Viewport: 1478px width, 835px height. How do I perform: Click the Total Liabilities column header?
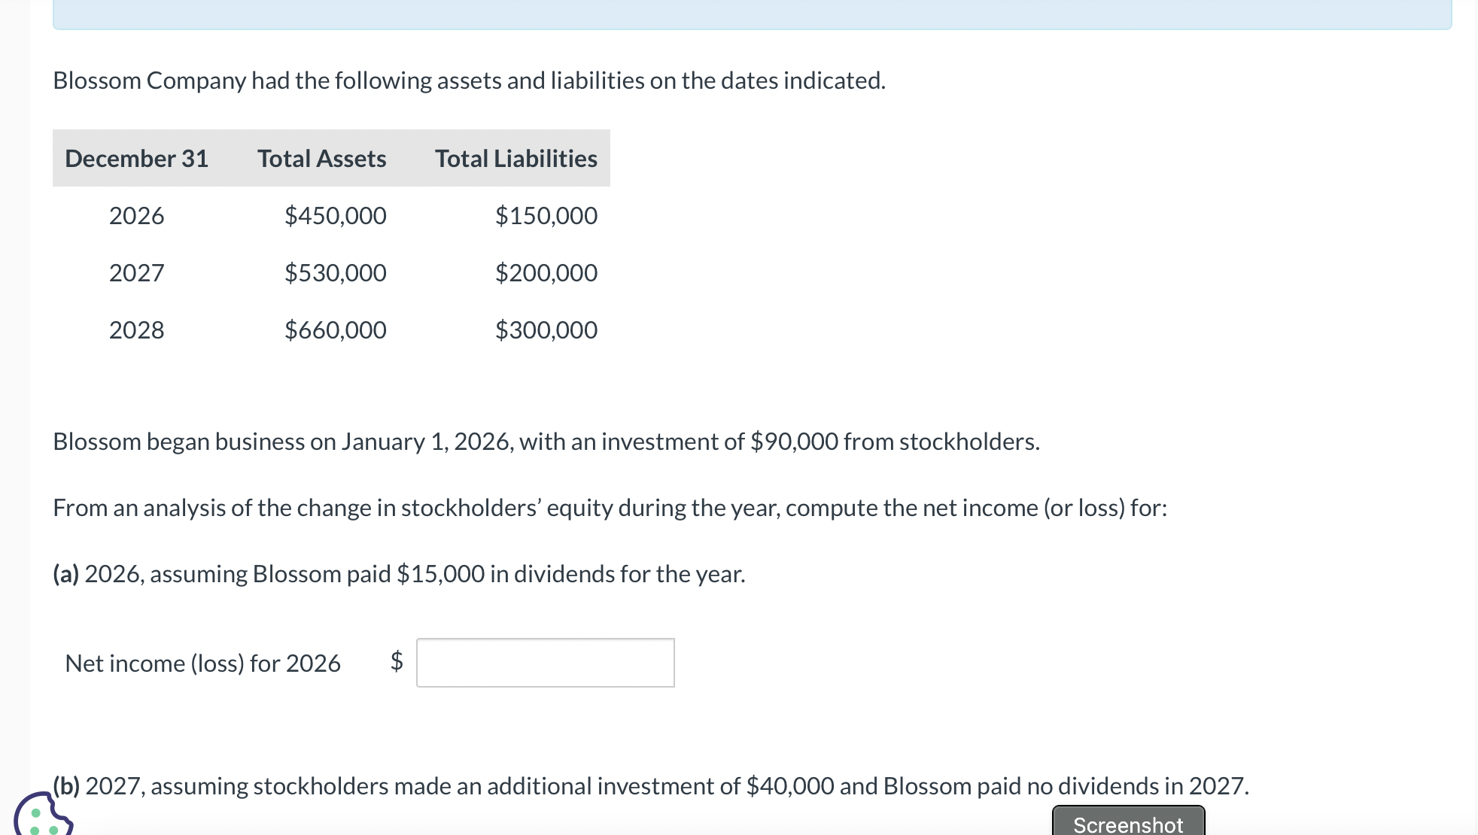(x=515, y=159)
